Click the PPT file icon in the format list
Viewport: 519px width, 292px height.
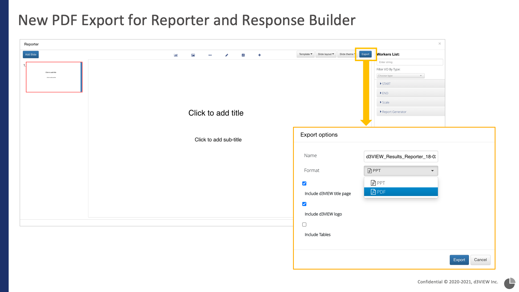[373, 183]
